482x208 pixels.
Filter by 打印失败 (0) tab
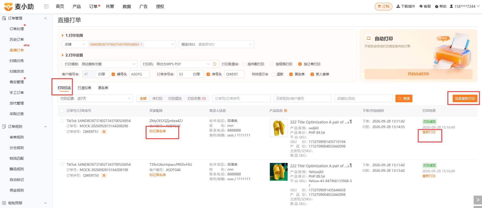click(x=196, y=98)
